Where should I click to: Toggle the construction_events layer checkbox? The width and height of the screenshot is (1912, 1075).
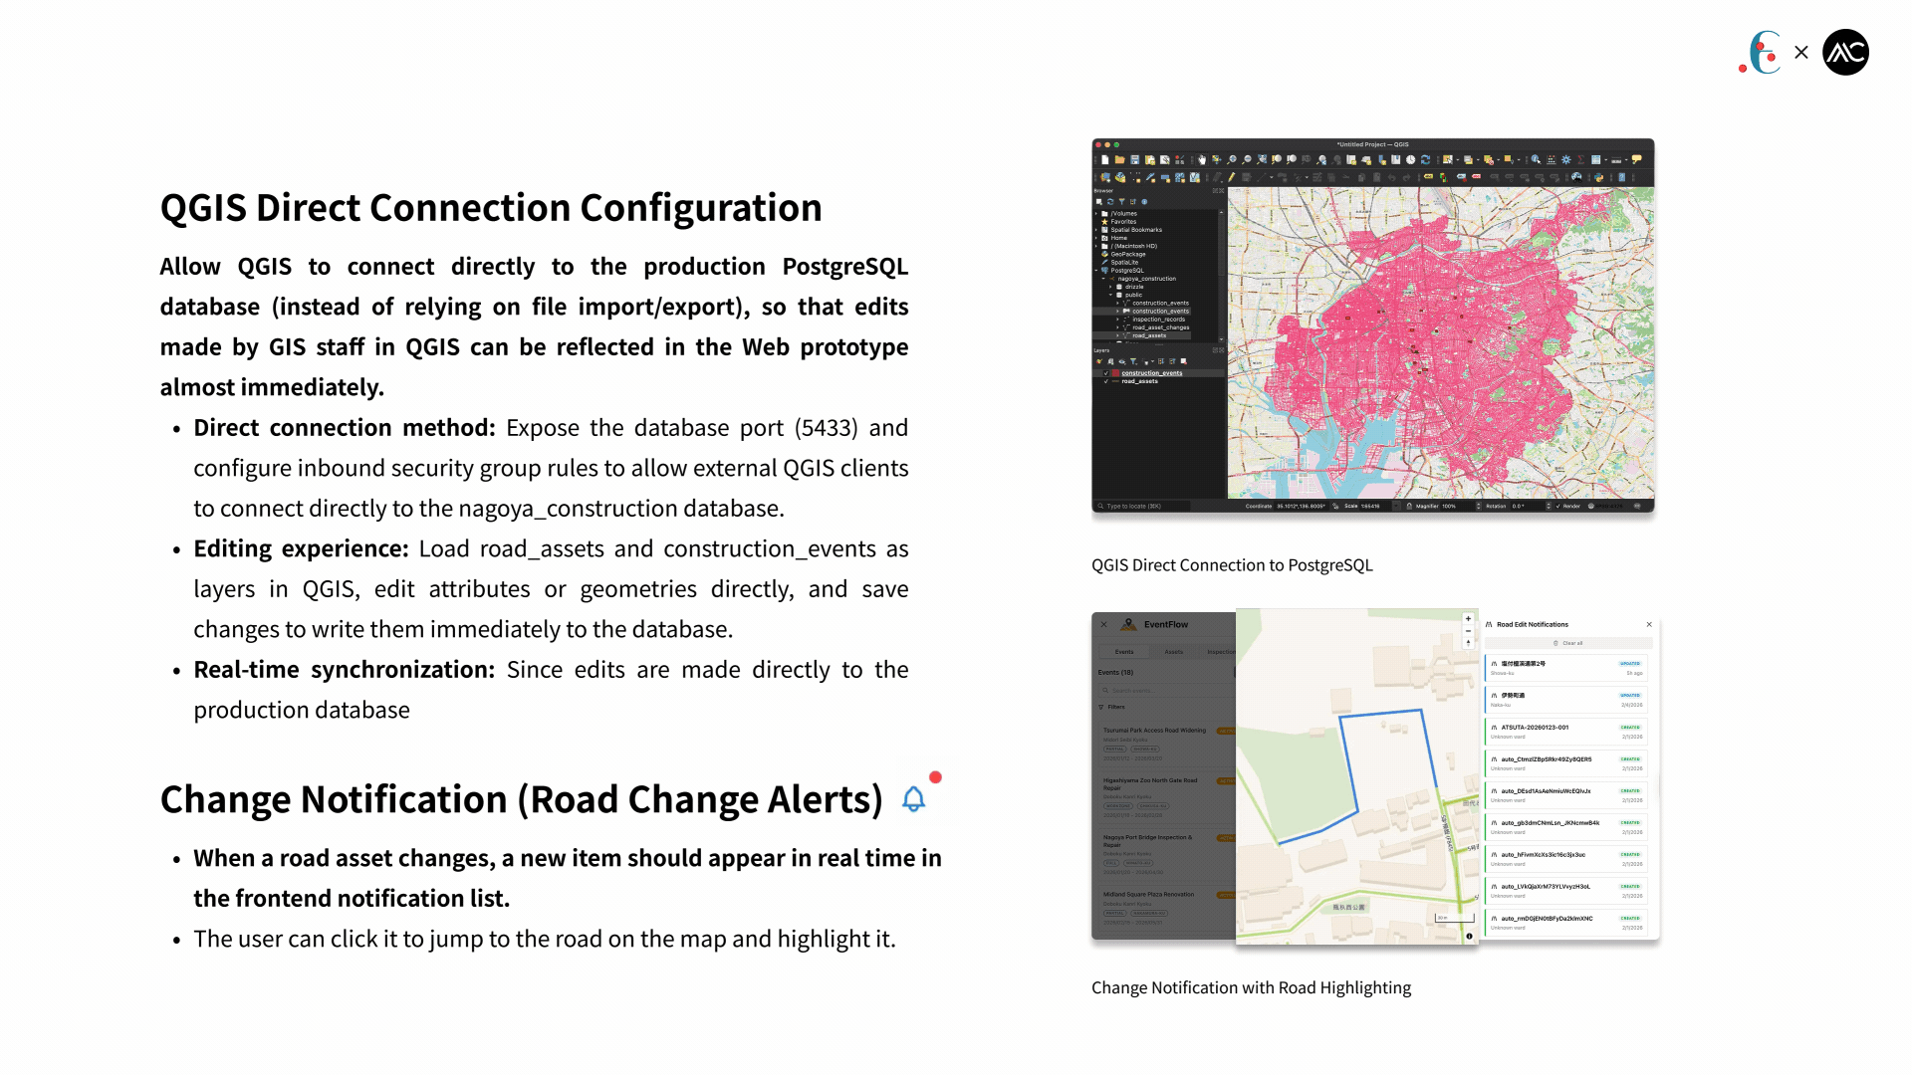coord(1105,373)
